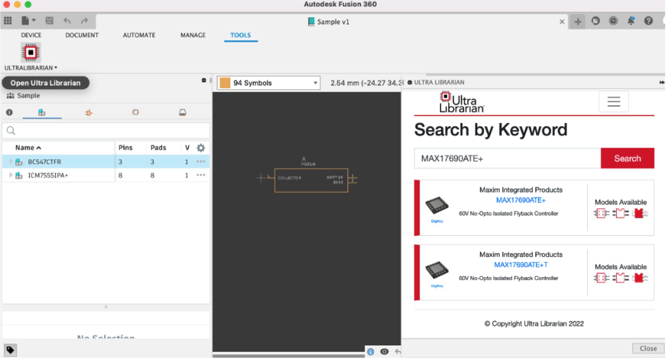This screenshot has width=666, height=359.
Task: Click the library panel search field
Action: (x=106, y=130)
